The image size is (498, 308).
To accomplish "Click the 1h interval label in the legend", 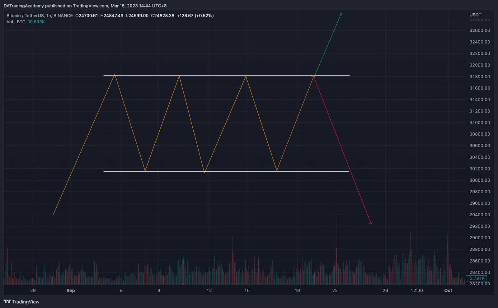I will [x=49, y=16].
